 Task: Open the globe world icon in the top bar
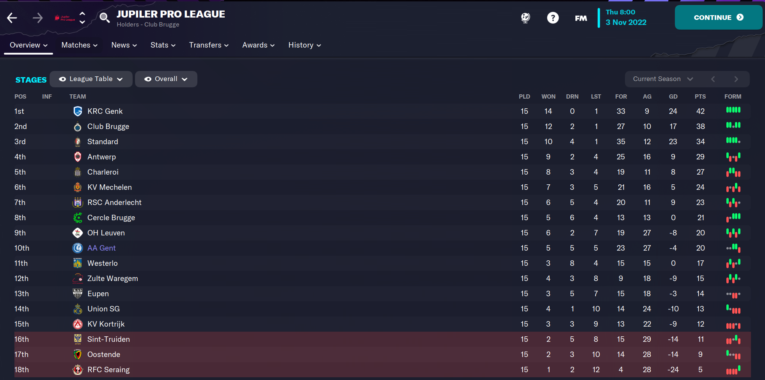click(x=525, y=18)
